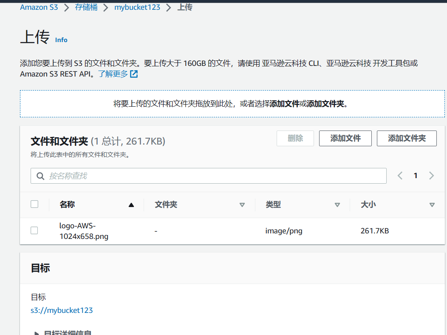Sort by 文件夹 column arrow
This screenshot has height=335, width=447.
pyautogui.click(x=242, y=205)
